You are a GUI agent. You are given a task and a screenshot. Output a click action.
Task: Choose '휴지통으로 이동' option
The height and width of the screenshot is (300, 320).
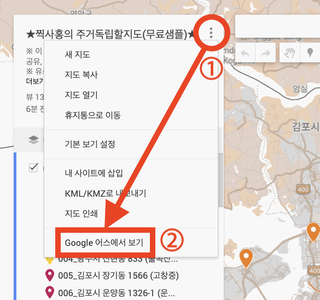click(131, 115)
